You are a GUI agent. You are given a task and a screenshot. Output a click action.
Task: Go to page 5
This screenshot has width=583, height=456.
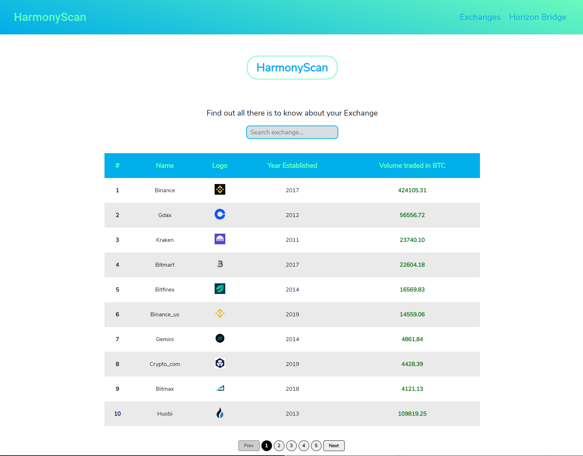(x=316, y=446)
